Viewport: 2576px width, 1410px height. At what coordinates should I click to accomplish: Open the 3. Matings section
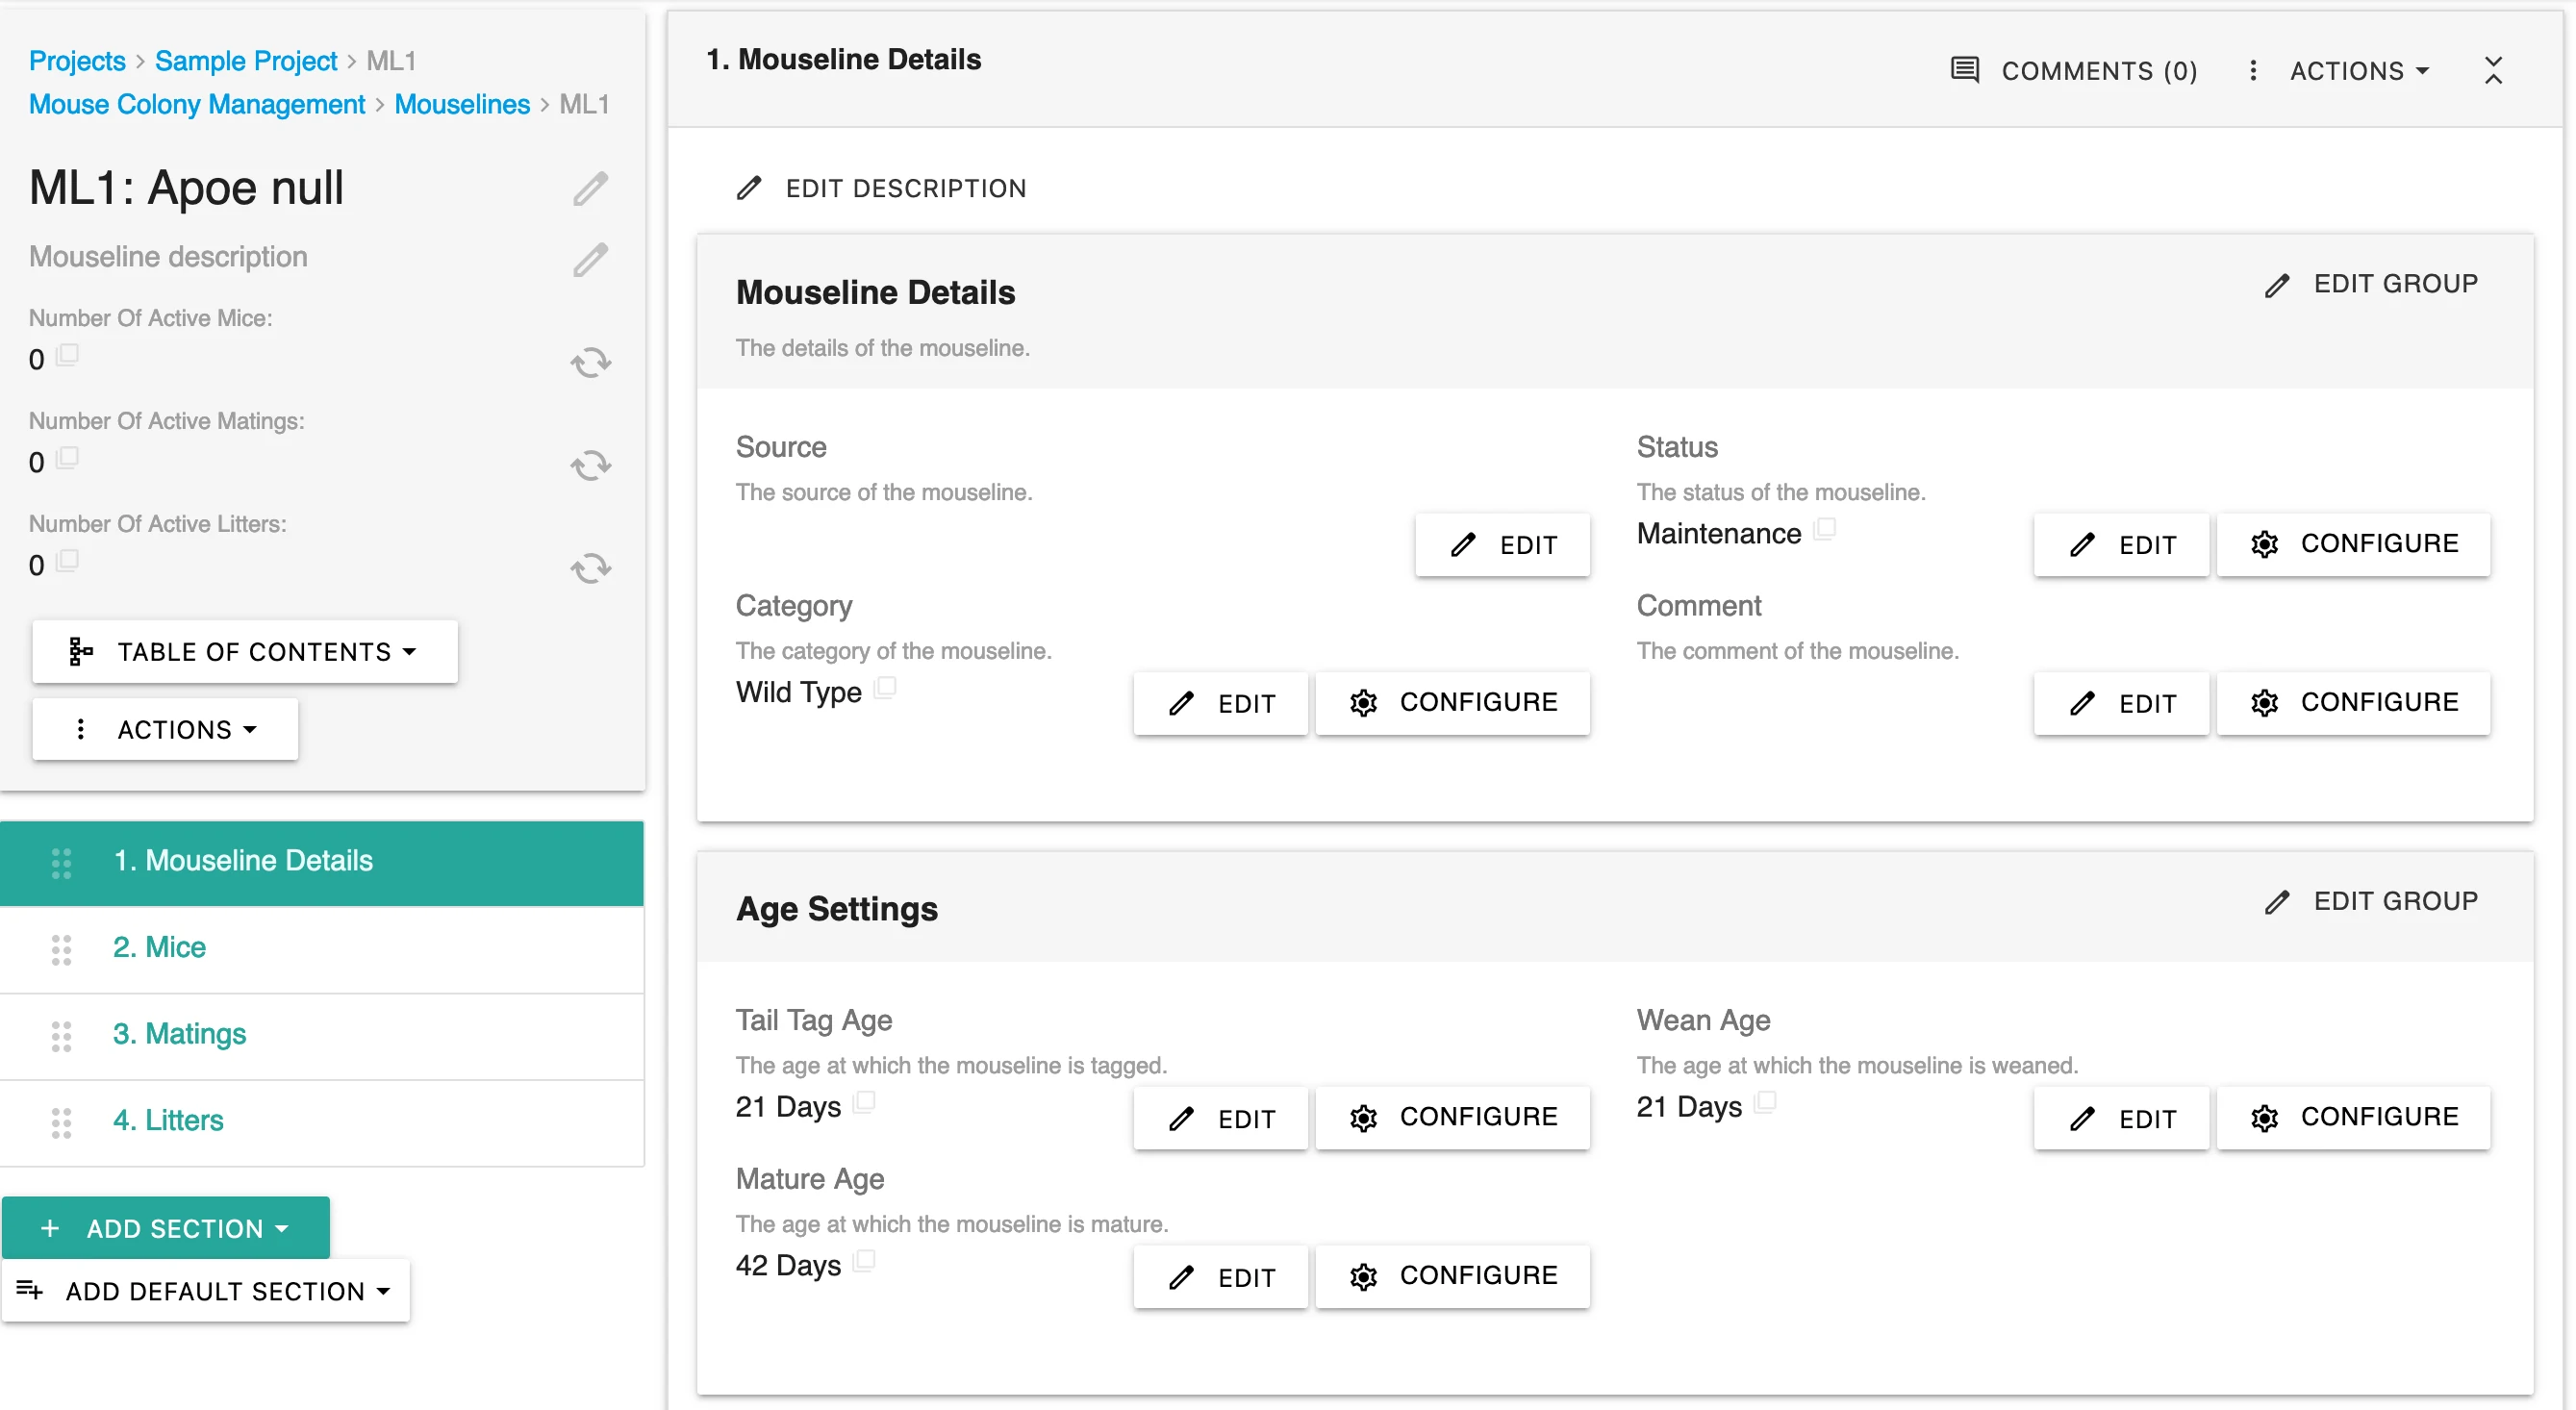click(322, 1036)
